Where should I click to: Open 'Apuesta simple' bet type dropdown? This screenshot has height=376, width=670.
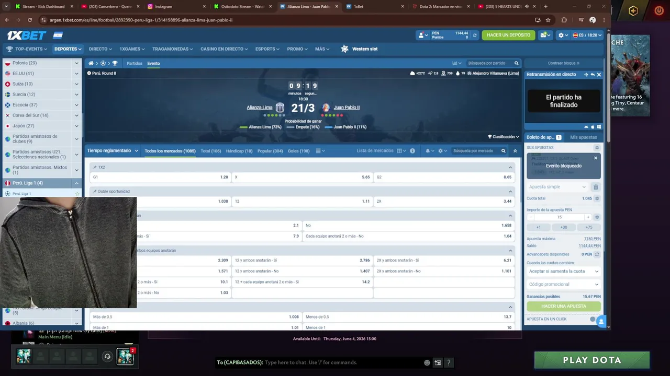[557, 187]
